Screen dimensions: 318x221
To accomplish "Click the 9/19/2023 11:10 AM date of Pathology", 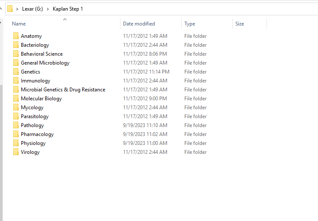I will tap(145, 125).
